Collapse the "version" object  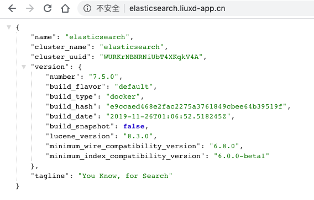coord(24,67)
